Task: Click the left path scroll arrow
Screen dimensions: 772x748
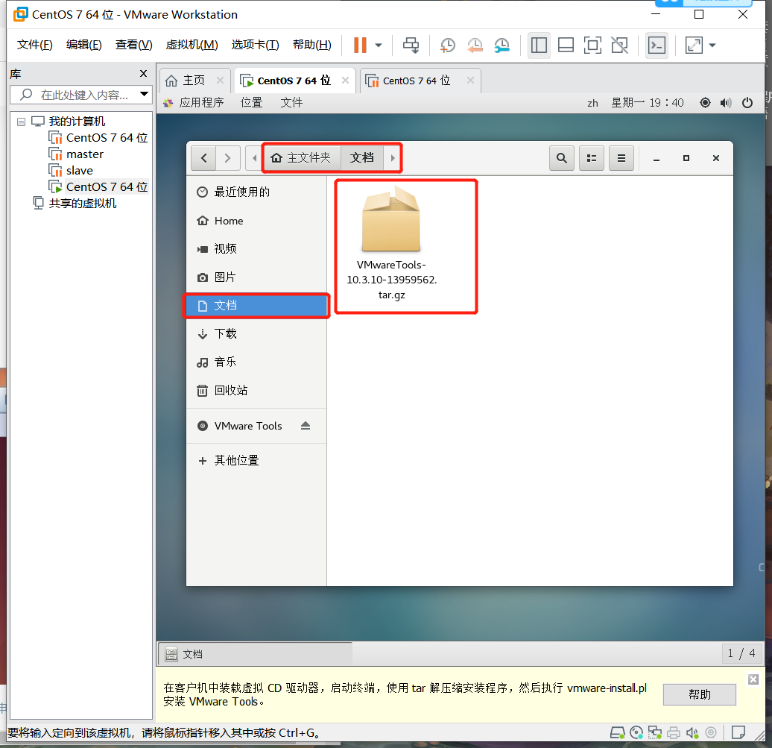Action: point(255,158)
